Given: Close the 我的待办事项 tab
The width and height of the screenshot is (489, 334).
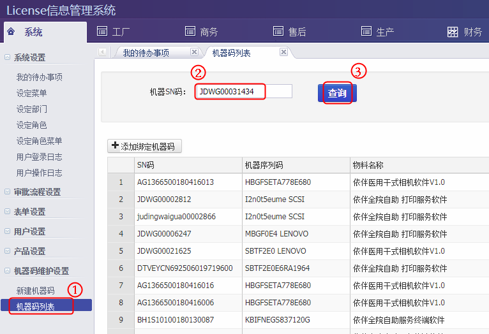Looking at the screenshot, I should click(194, 52).
